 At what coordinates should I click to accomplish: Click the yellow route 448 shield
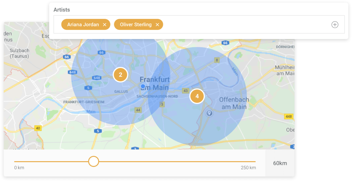(x=289, y=116)
